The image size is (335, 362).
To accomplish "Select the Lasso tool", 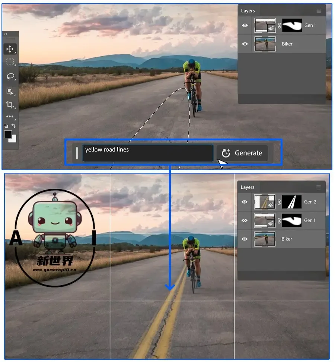I will tap(10, 76).
